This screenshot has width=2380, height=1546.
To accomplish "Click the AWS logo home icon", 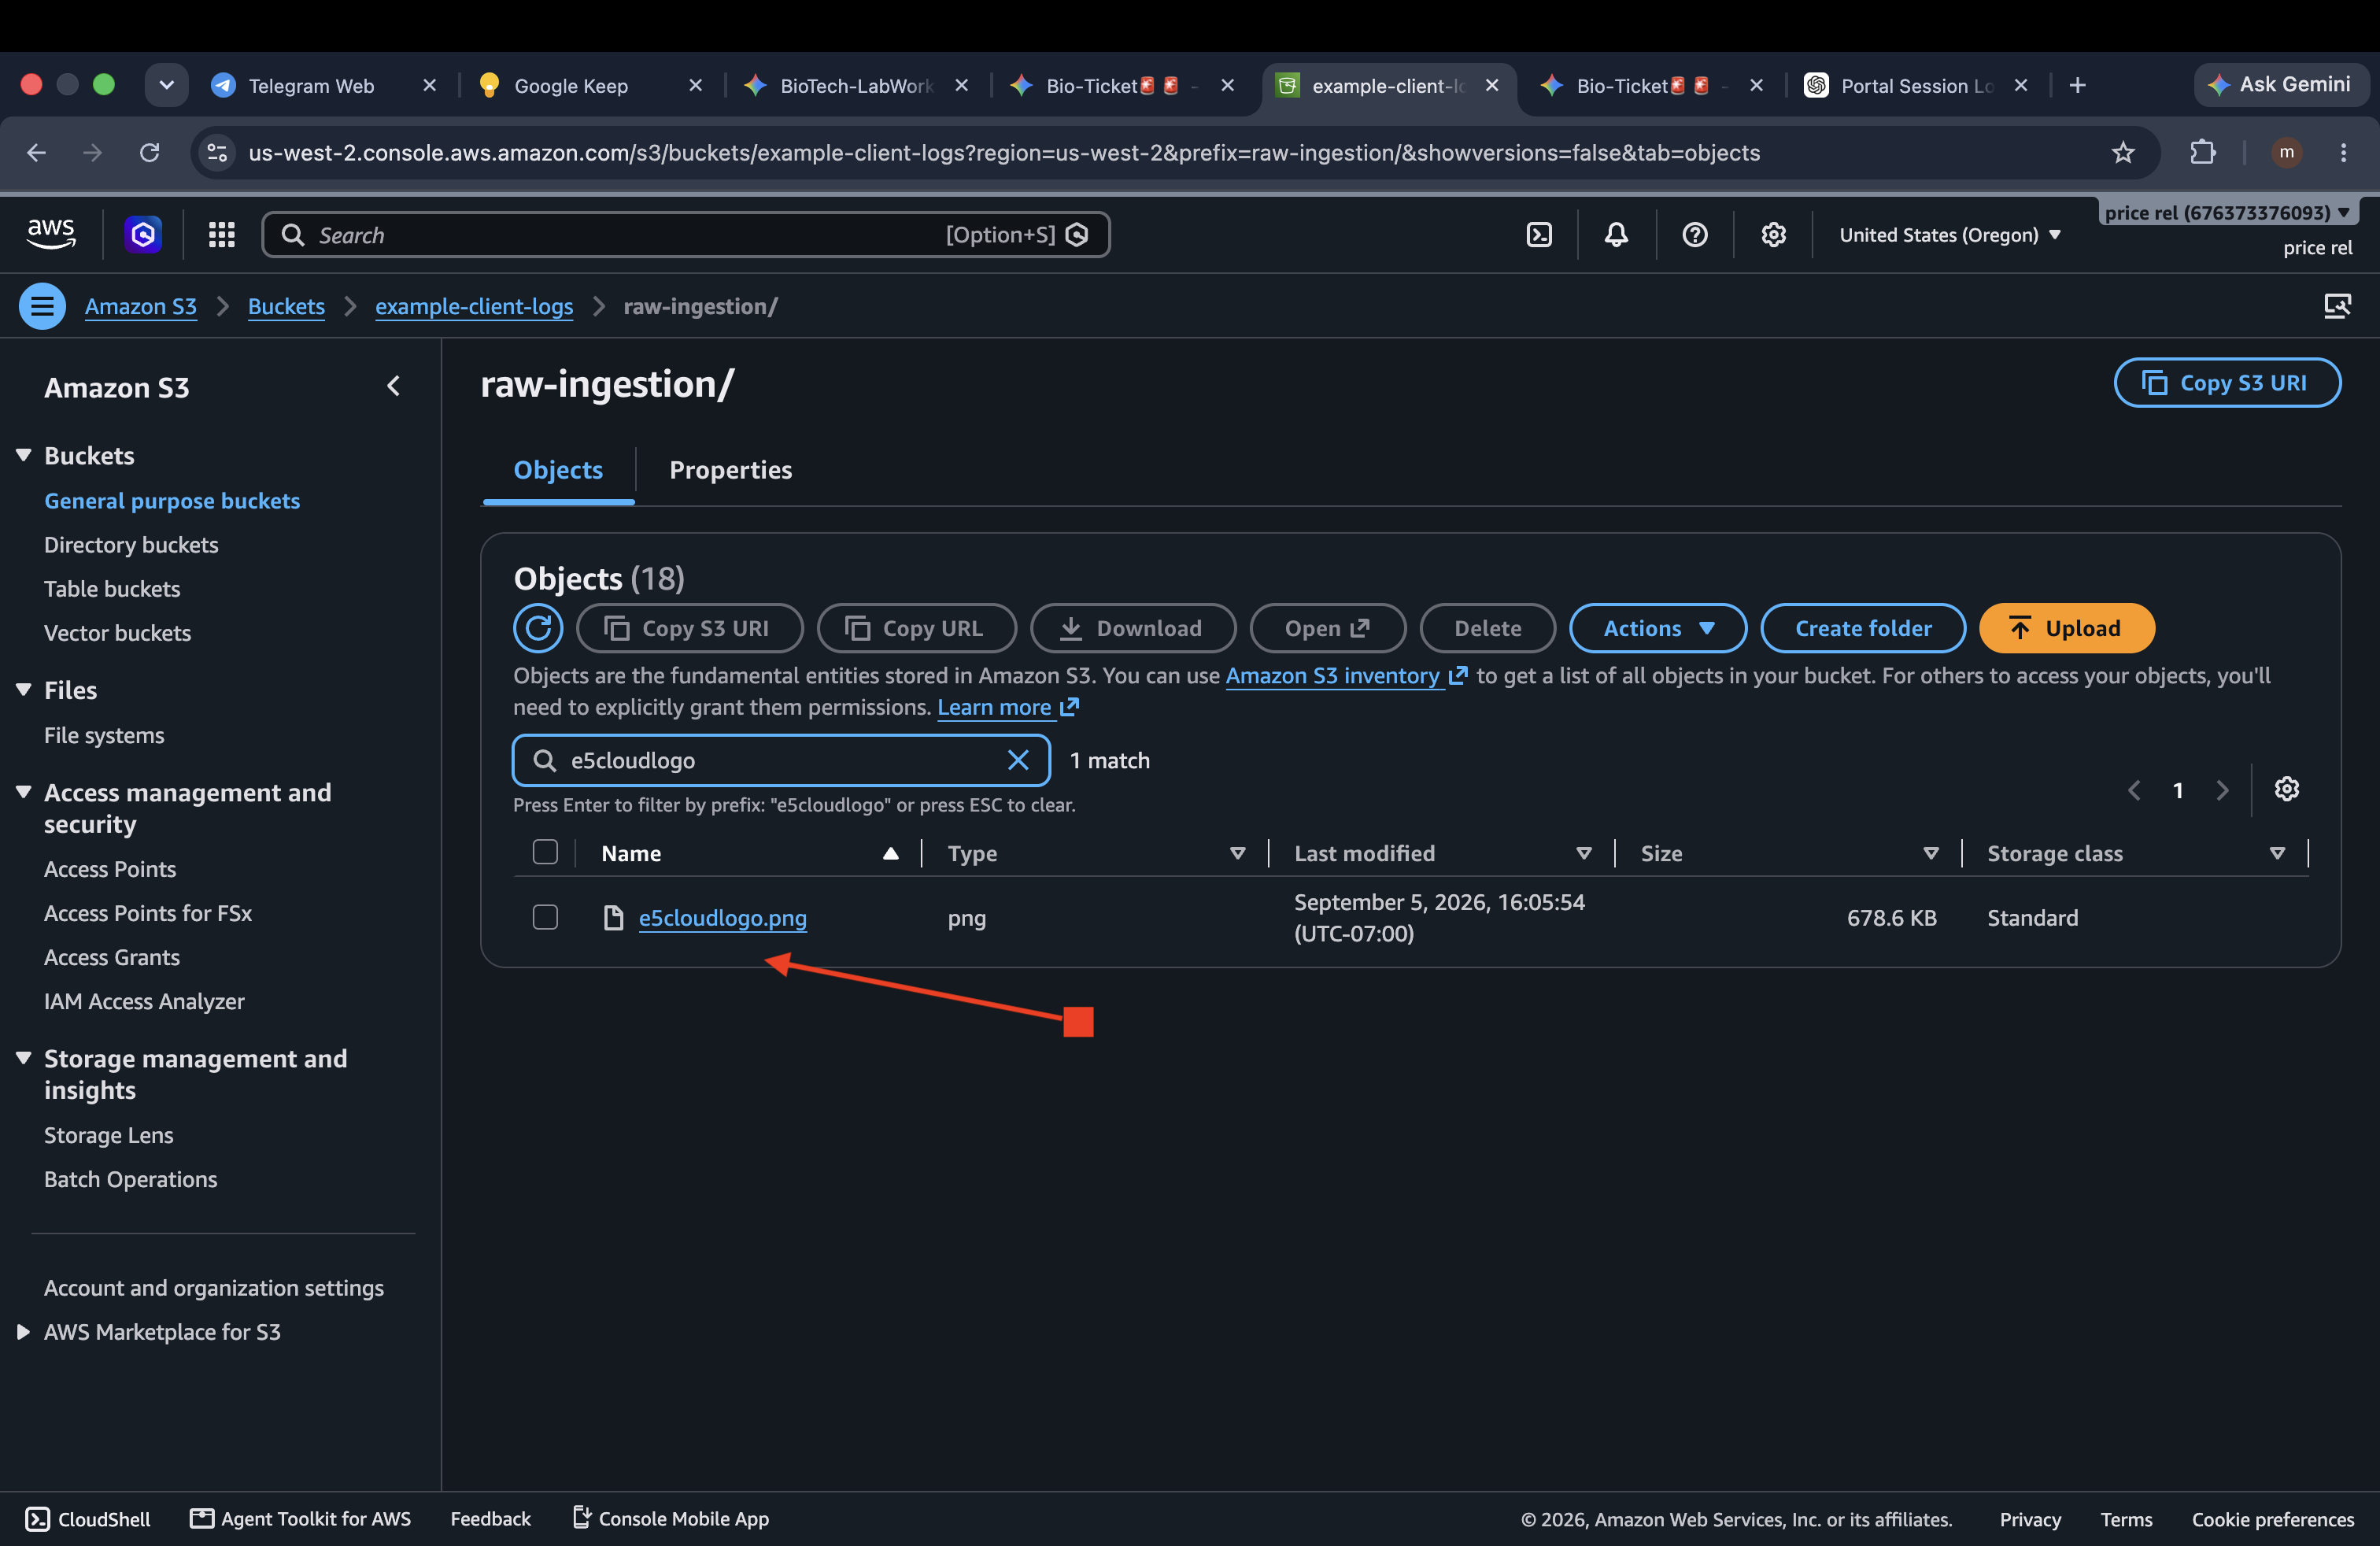I will pyautogui.click(x=50, y=234).
